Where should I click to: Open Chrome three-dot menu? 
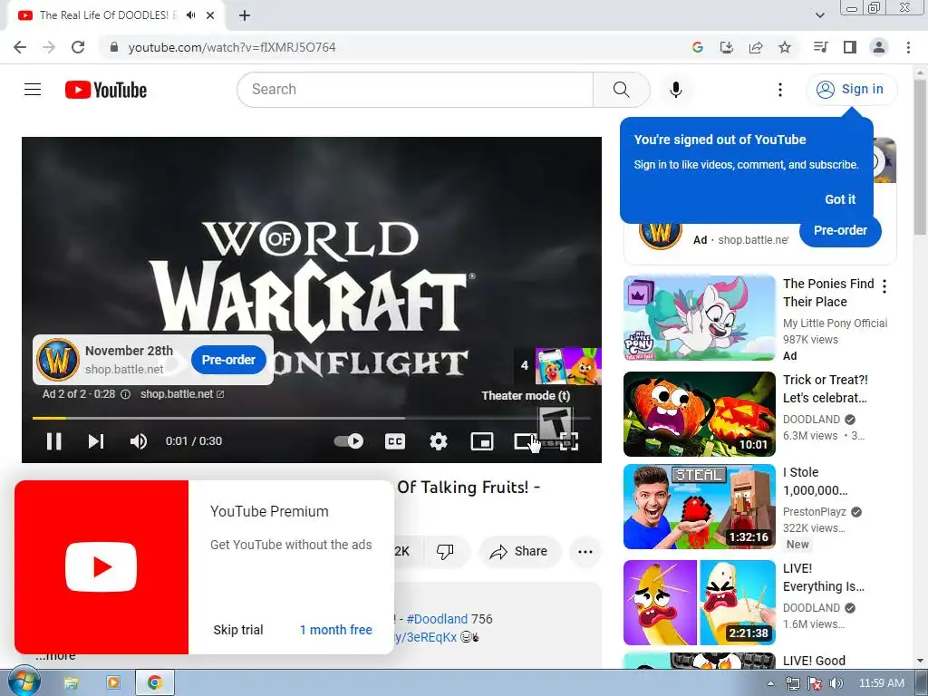(908, 47)
